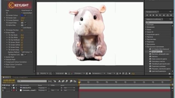Collapse the keying effects category
The image size is (175, 98).
146,47
